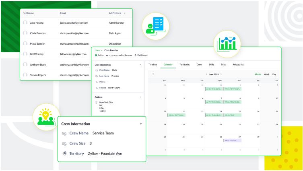Click the Users breadcrumb link
Image resolution: width=303 pixels, height=171 pixels.
click(x=97, y=50)
